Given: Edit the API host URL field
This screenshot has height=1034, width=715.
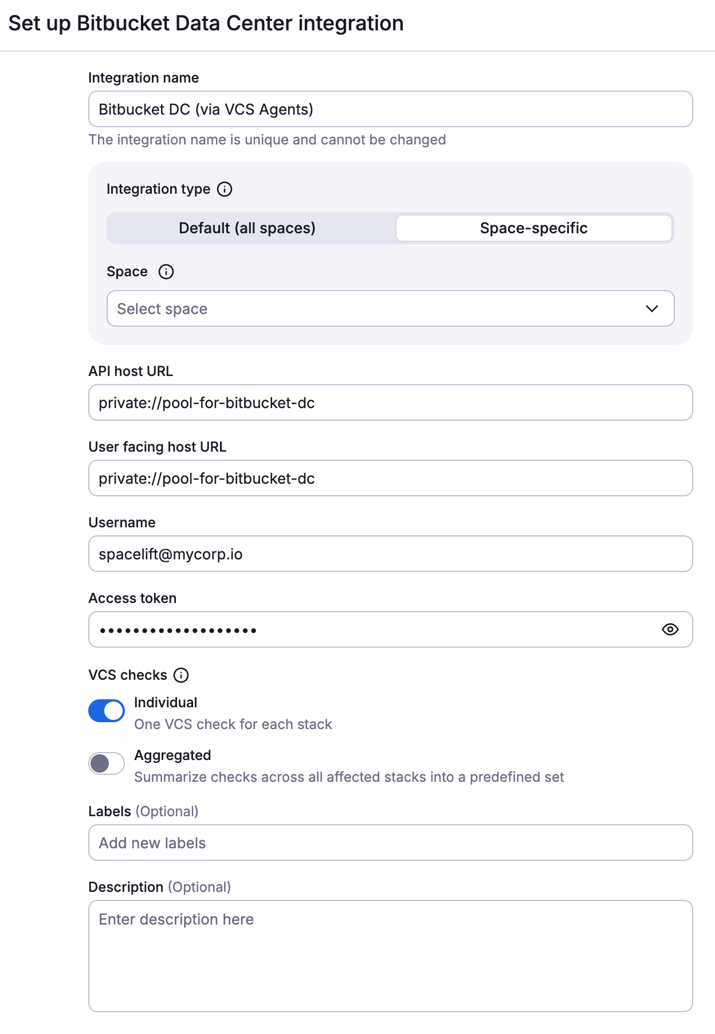Looking at the screenshot, I should click(391, 402).
